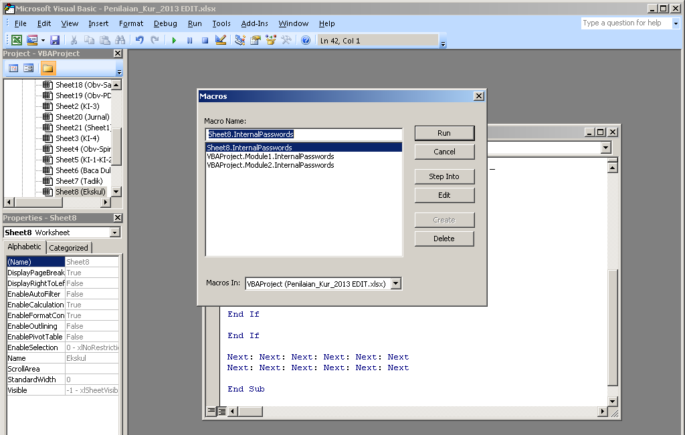Click Procedure View icon in code window
The width and height of the screenshot is (685, 435).
pyautogui.click(x=211, y=411)
